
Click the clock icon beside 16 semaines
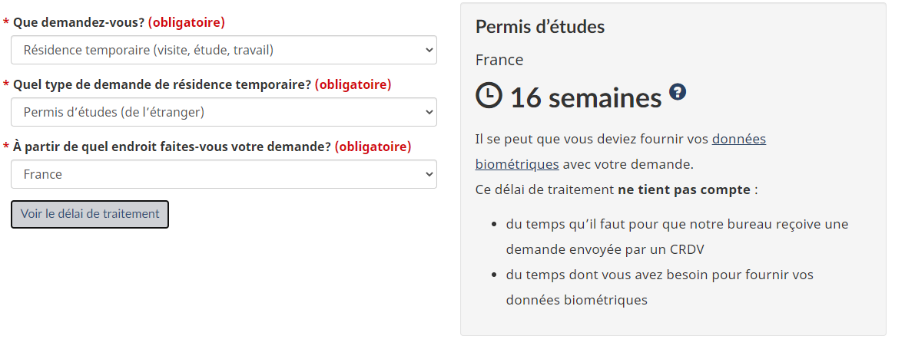[x=489, y=96]
